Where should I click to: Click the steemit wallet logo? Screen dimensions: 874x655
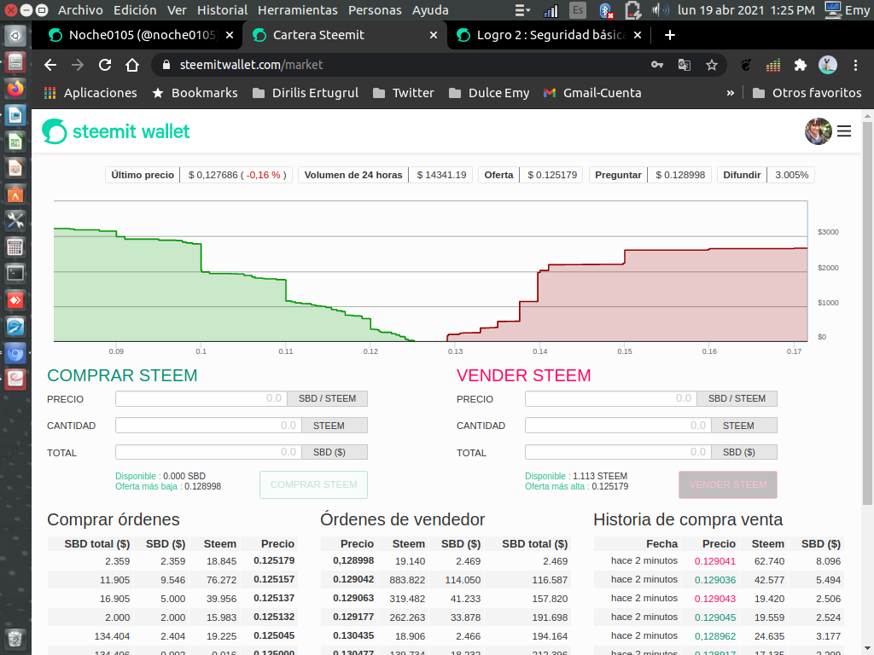[x=116, y=131]
